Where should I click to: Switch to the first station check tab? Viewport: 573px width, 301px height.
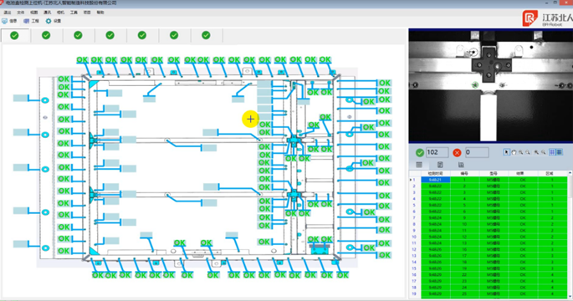click(14, 35)
